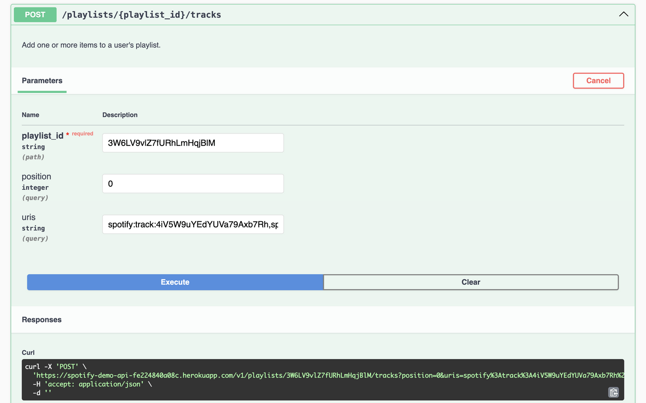This screenshot has height=403, width=646.
Task: Edit the uris text field
Action: coord(193,224)
